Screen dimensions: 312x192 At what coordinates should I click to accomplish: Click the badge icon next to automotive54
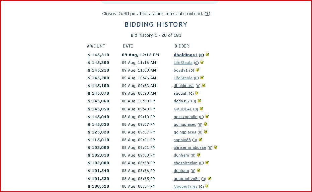209,179
